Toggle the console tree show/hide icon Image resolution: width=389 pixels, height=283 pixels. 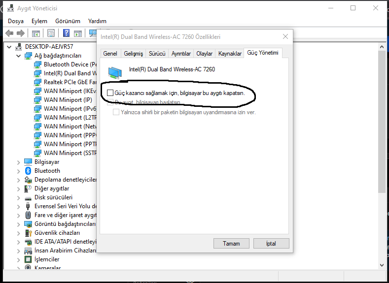click(x=35, y=33)
